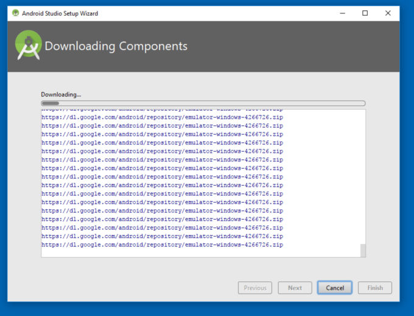Click the title bar Android Studio icon
The height and width of the screenshot is (316, 414).
[16, 13]
